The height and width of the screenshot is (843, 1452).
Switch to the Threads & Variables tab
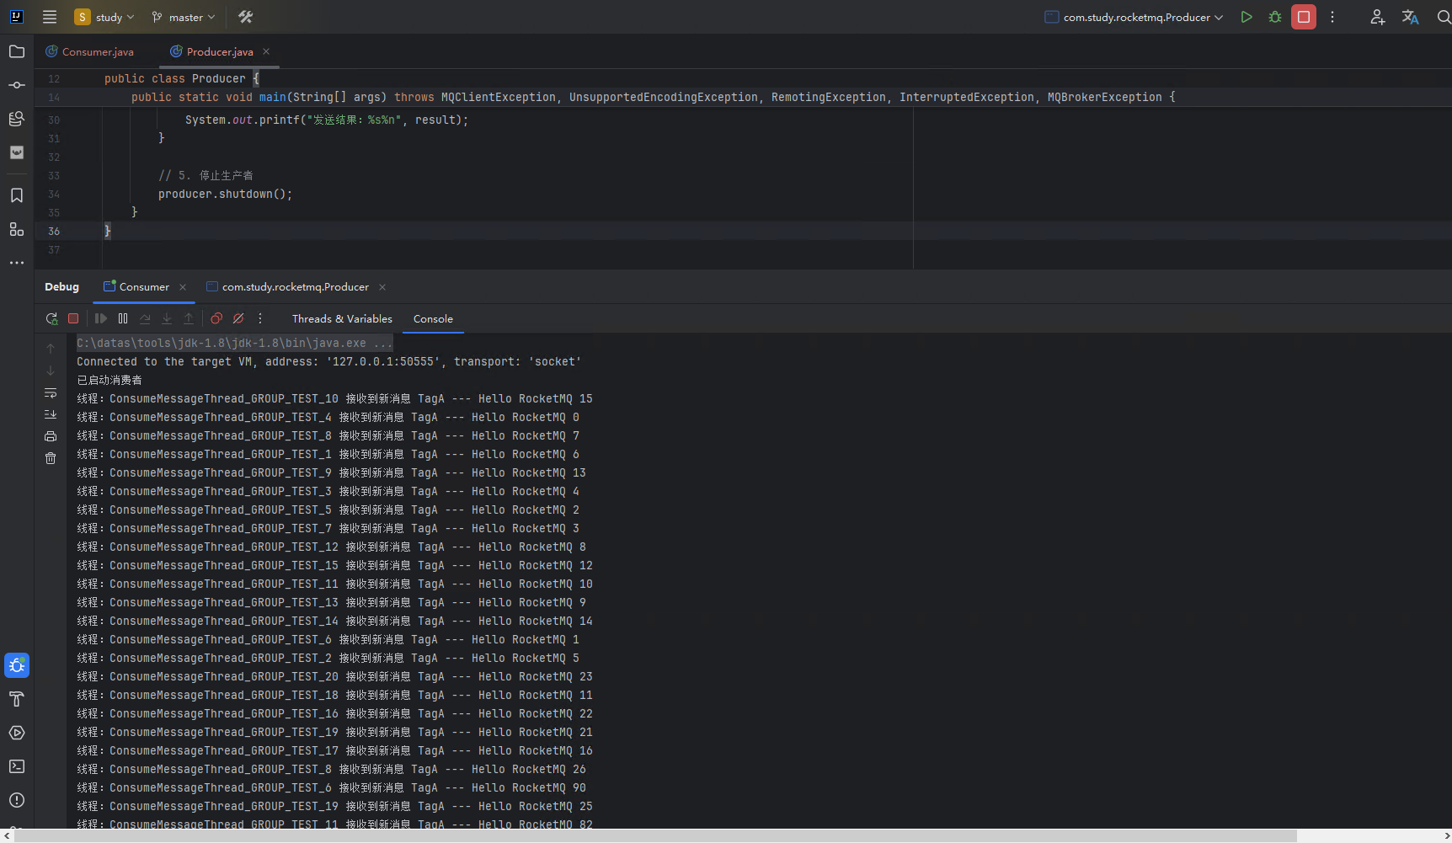(342, 318)
